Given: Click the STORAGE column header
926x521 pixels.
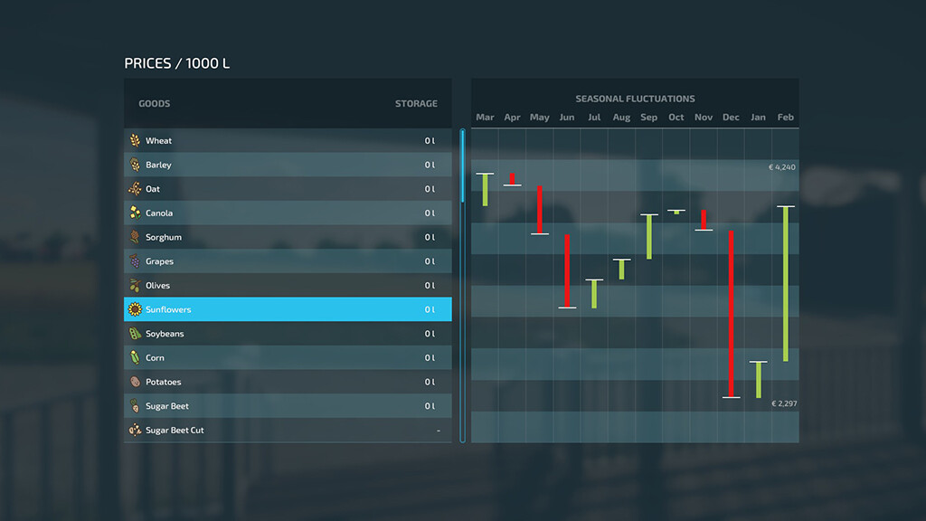Looking at the screenshot, I should (x=416, y=104).
